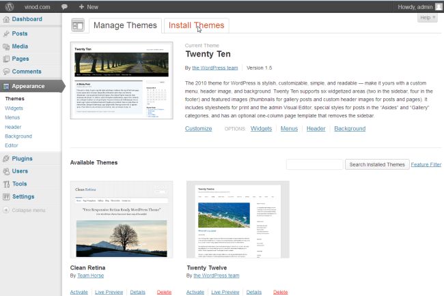Click the Clean Retina theme thumbnail

pyautogui.click(x=122, y=220)
